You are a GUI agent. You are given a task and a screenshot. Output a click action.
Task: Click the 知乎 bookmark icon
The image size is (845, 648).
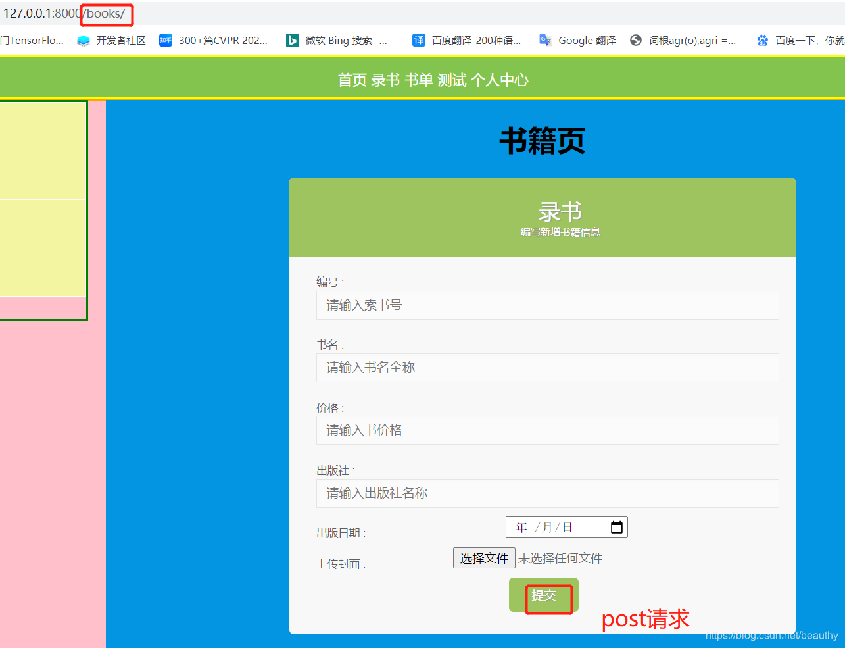point(165,40)
